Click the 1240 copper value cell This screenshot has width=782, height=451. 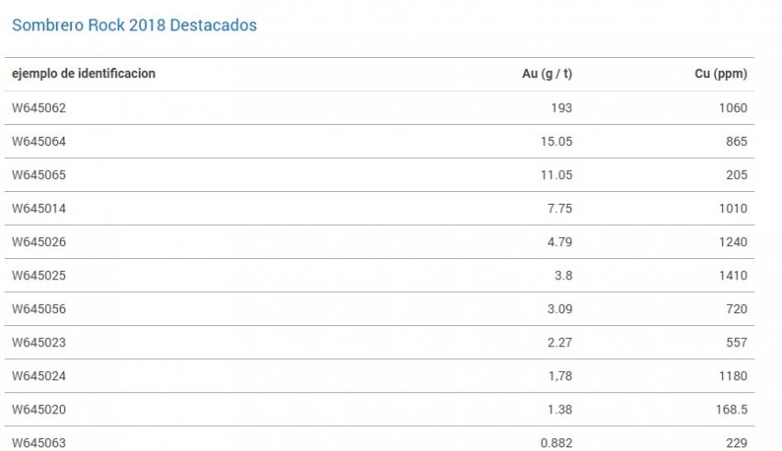point(733,242)
